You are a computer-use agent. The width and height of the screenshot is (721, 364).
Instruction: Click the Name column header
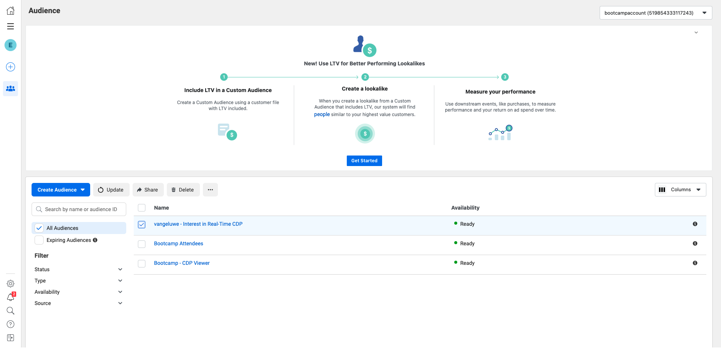[x=162, y=208]
